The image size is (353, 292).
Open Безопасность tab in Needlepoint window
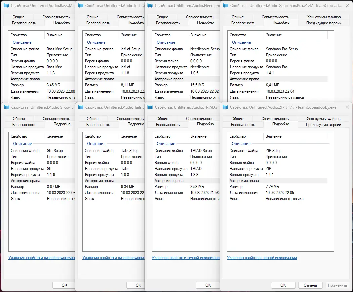tap(168, 23)
